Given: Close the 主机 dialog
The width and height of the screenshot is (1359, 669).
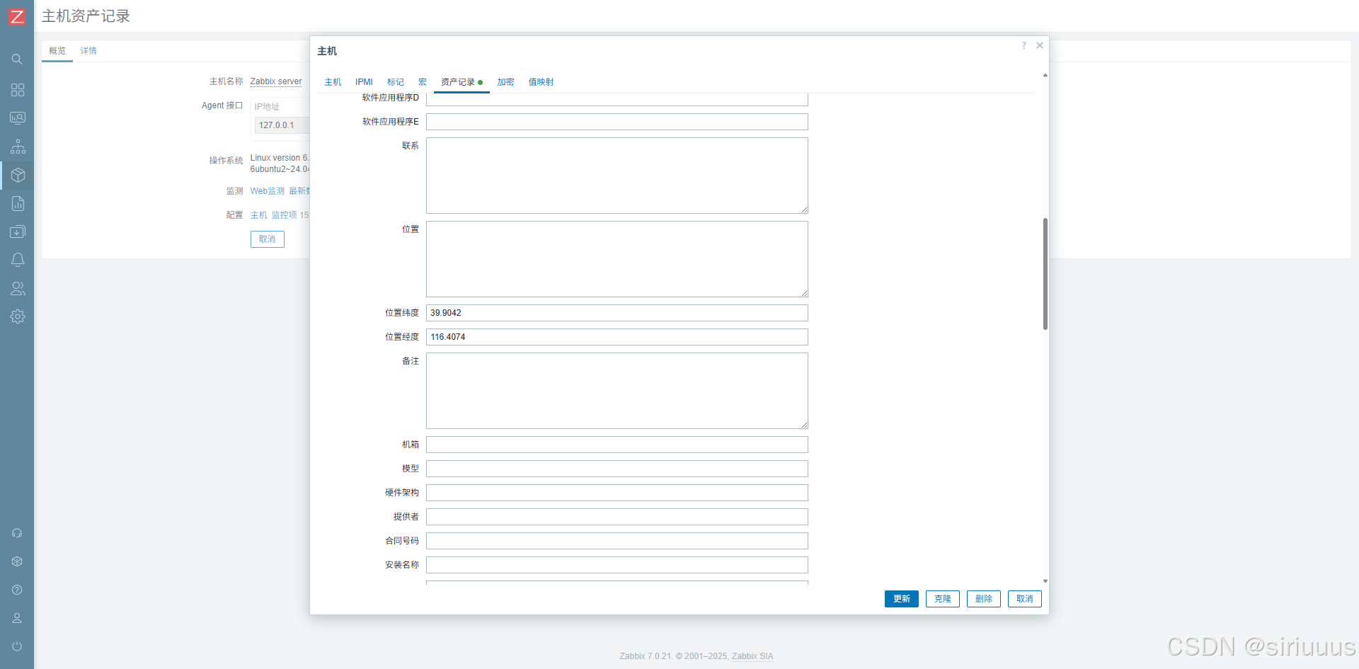Looking at the screenshot, I should (x=1040, y=45).
